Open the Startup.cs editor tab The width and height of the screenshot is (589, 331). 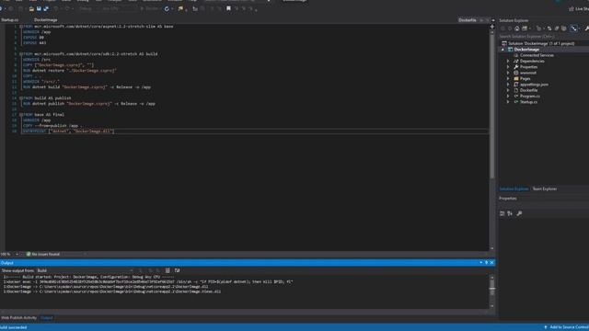point(10,20)
